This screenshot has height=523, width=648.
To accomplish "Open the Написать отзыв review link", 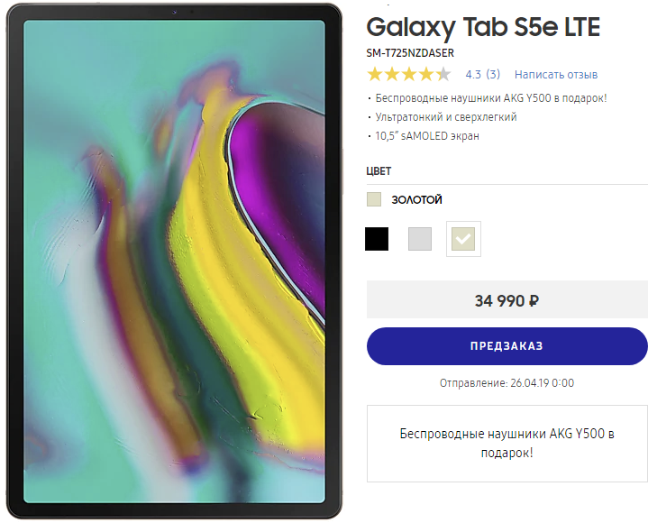I will coord(556,75).
